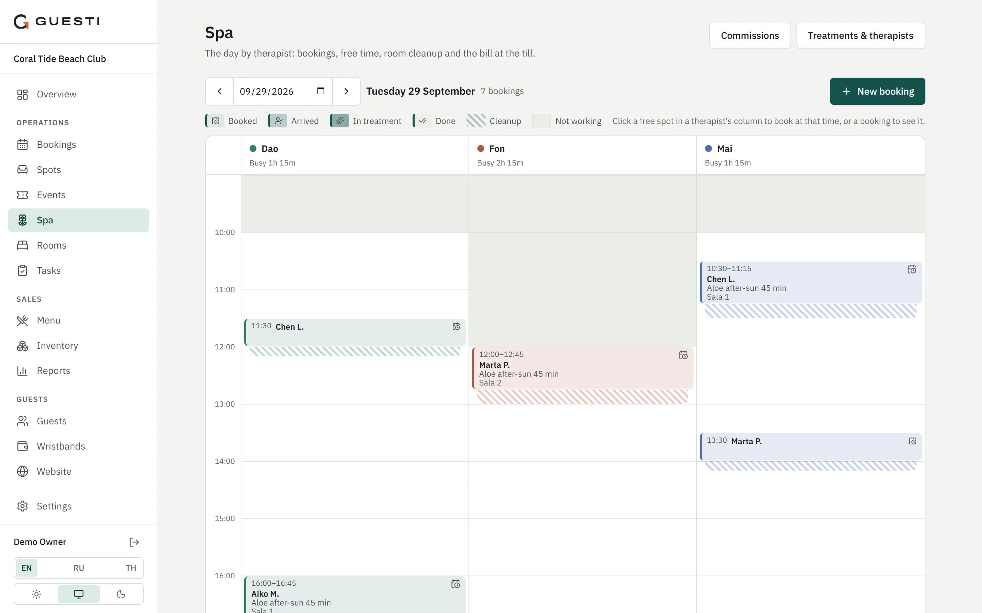Click the Guesti logo
This screenshot has width=982, height=613.
(x=56, y=21)
